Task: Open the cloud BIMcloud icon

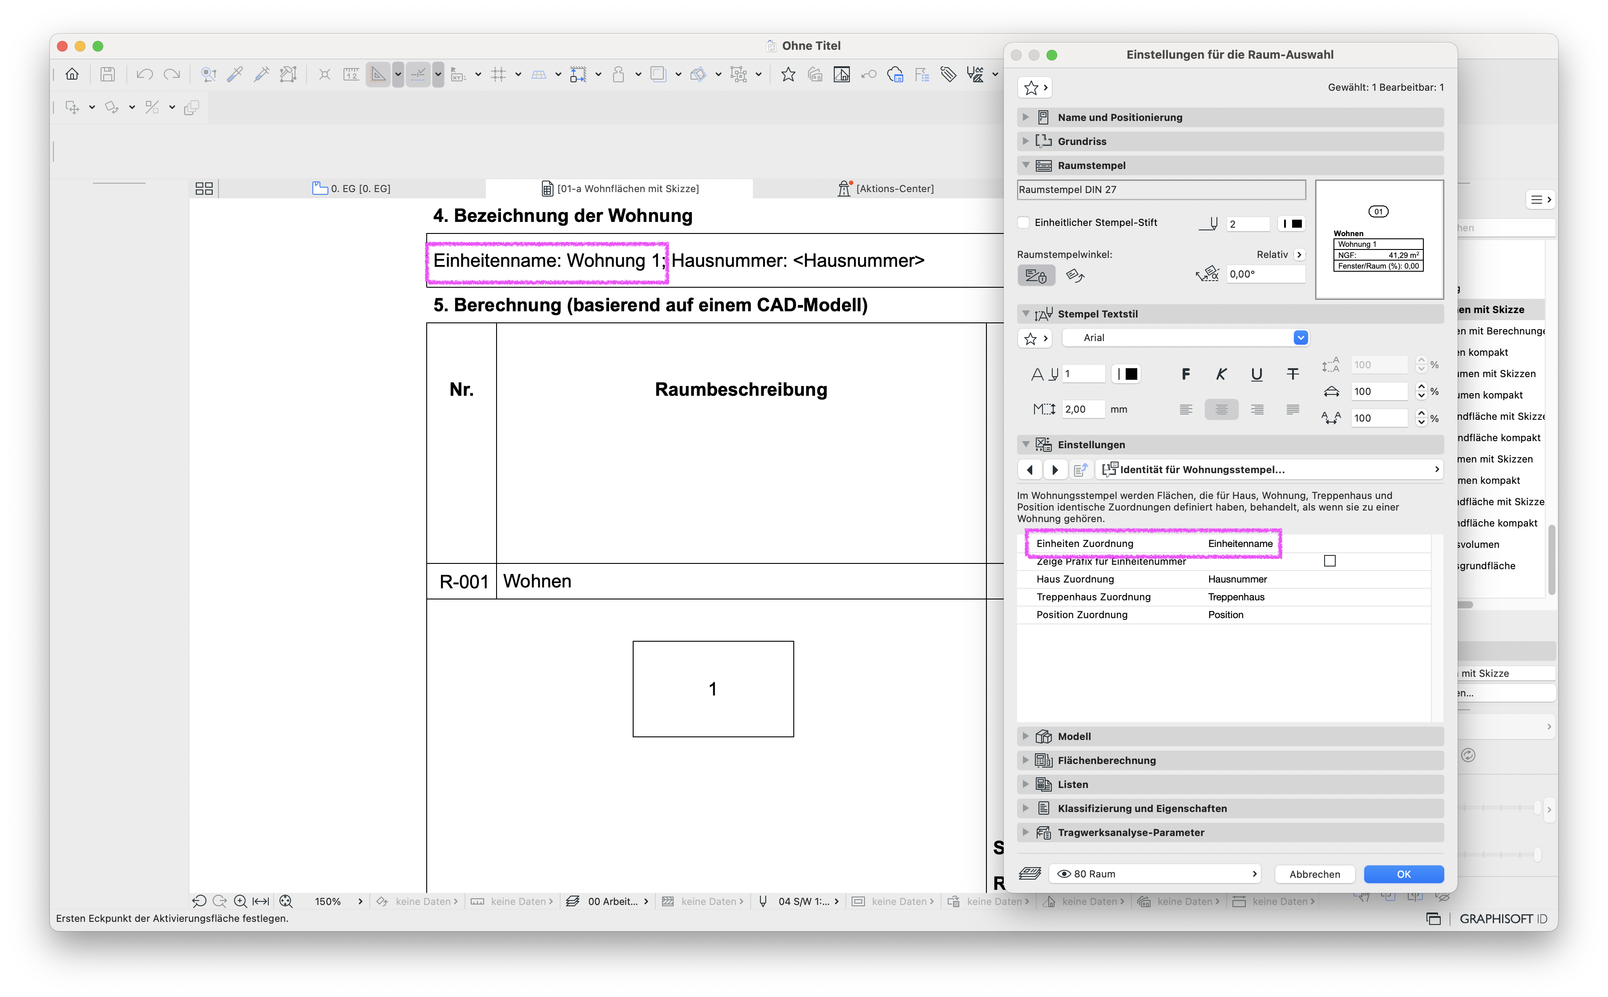Action: [895, 75]
